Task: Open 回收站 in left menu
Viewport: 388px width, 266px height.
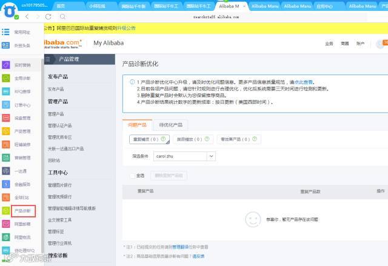Action: pyautogui.click(x=54, y=161)
